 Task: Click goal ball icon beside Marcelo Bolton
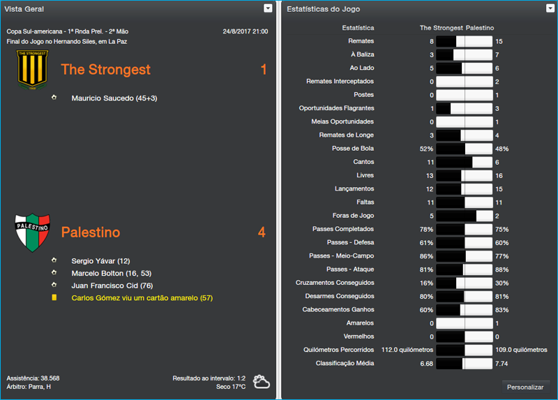[54, 272]
